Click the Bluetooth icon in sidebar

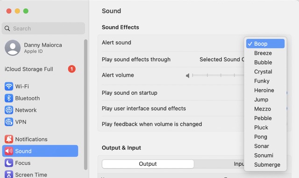pyautogui.click(x=9, y=98)
